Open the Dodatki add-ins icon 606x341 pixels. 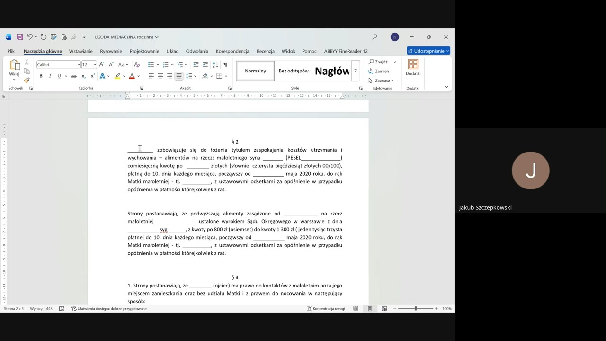[413, 68]
